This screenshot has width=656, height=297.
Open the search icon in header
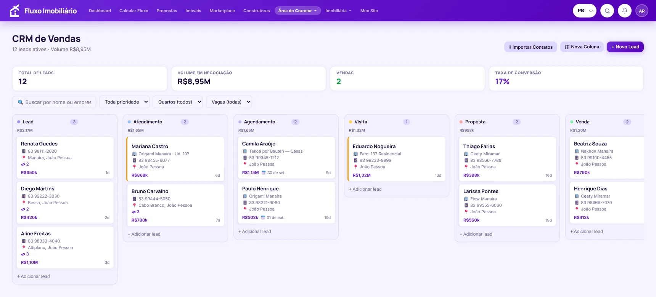607,11
